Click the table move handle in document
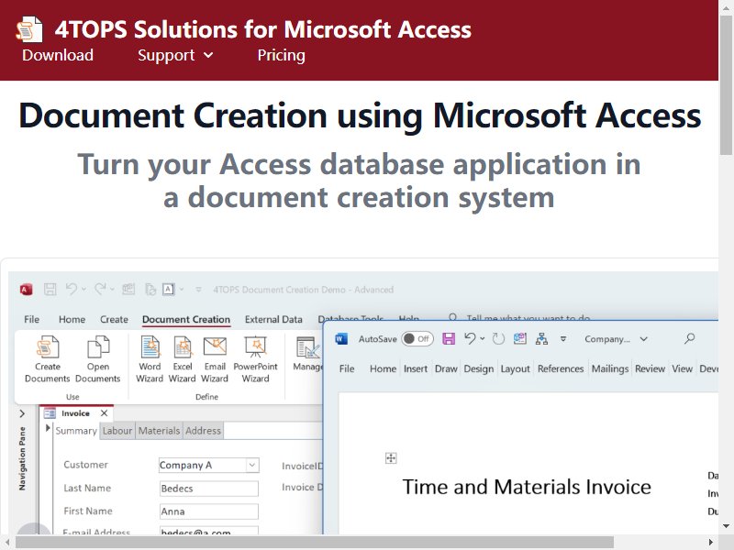This screenshot has height=550, width=734. click(x=391, y=457)
